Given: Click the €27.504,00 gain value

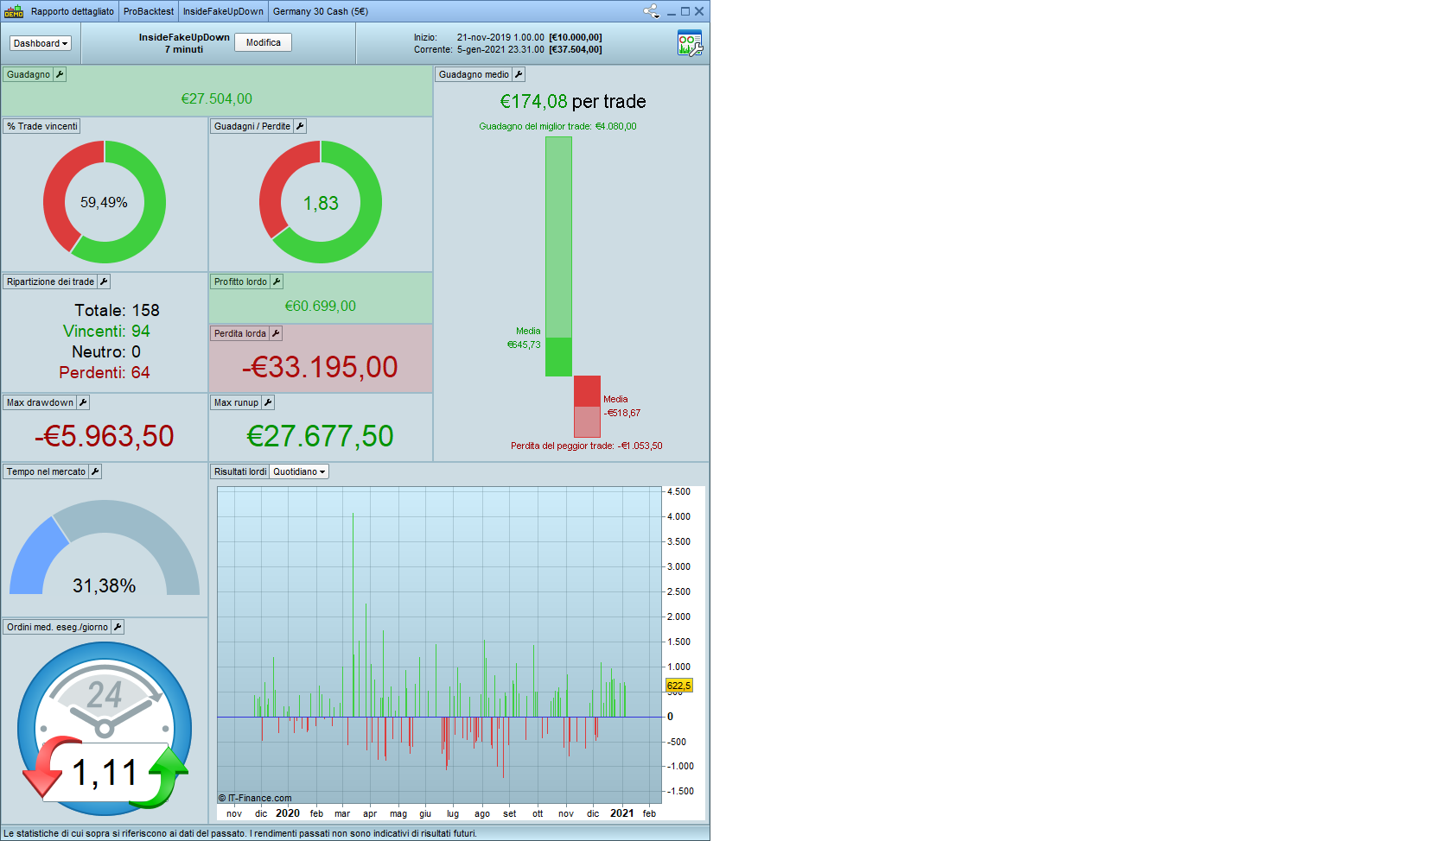Looking at the screenshot, I should 217,99.
